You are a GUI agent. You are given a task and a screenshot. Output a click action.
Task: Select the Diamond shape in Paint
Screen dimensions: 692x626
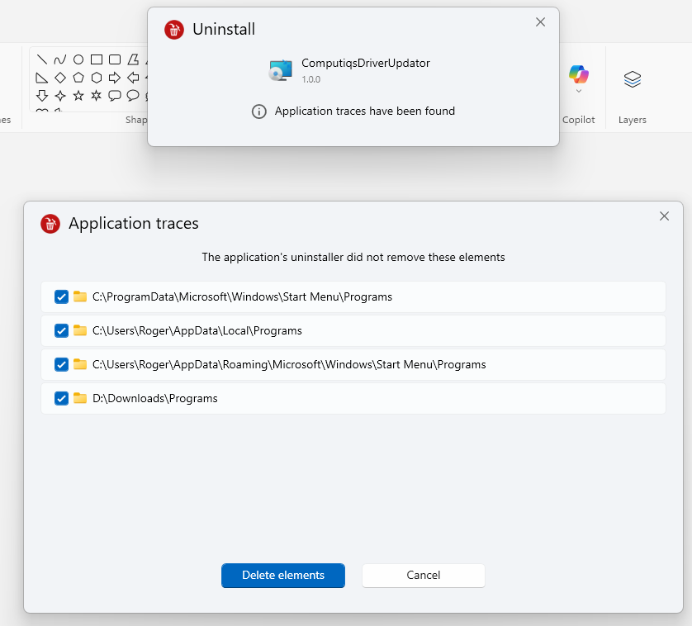click(x=60, y=78)
